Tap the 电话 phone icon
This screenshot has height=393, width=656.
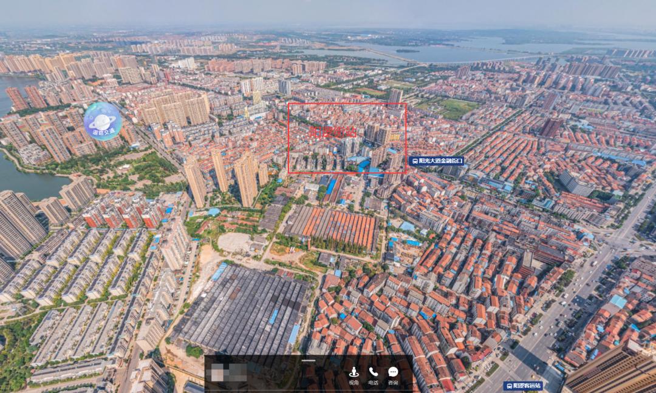[373, 375]
